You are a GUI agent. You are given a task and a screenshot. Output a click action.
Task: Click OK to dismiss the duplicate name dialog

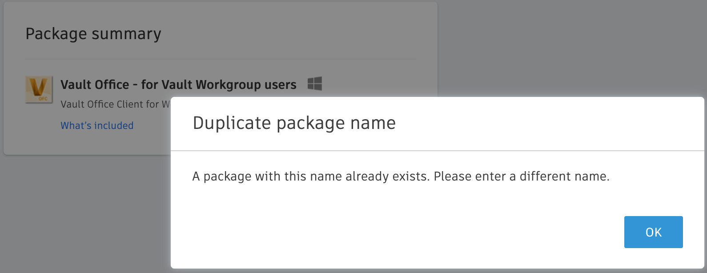(653, 232)
